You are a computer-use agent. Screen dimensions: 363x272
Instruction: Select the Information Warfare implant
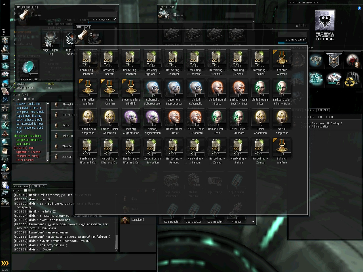[88, 93]
